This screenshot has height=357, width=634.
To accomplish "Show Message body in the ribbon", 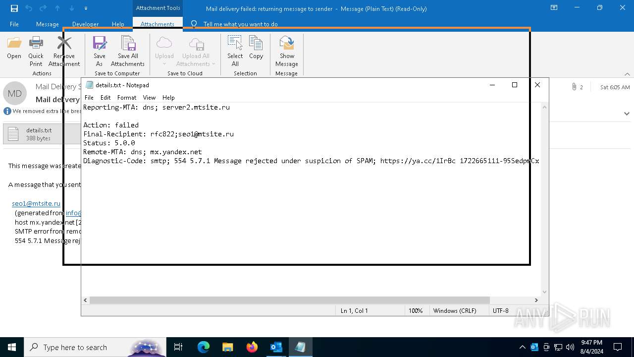I will 287,52.
